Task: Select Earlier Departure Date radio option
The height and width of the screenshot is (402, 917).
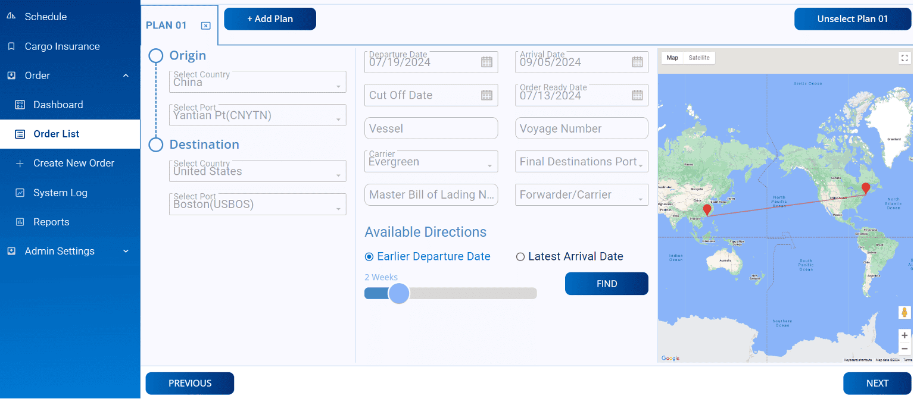Action: [428, 257]
